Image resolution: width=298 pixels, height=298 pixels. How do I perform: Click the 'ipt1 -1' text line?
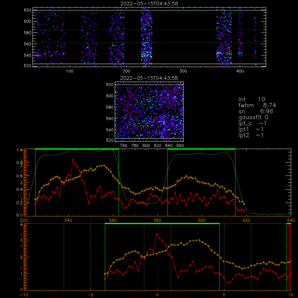click(x=251, y=129)
